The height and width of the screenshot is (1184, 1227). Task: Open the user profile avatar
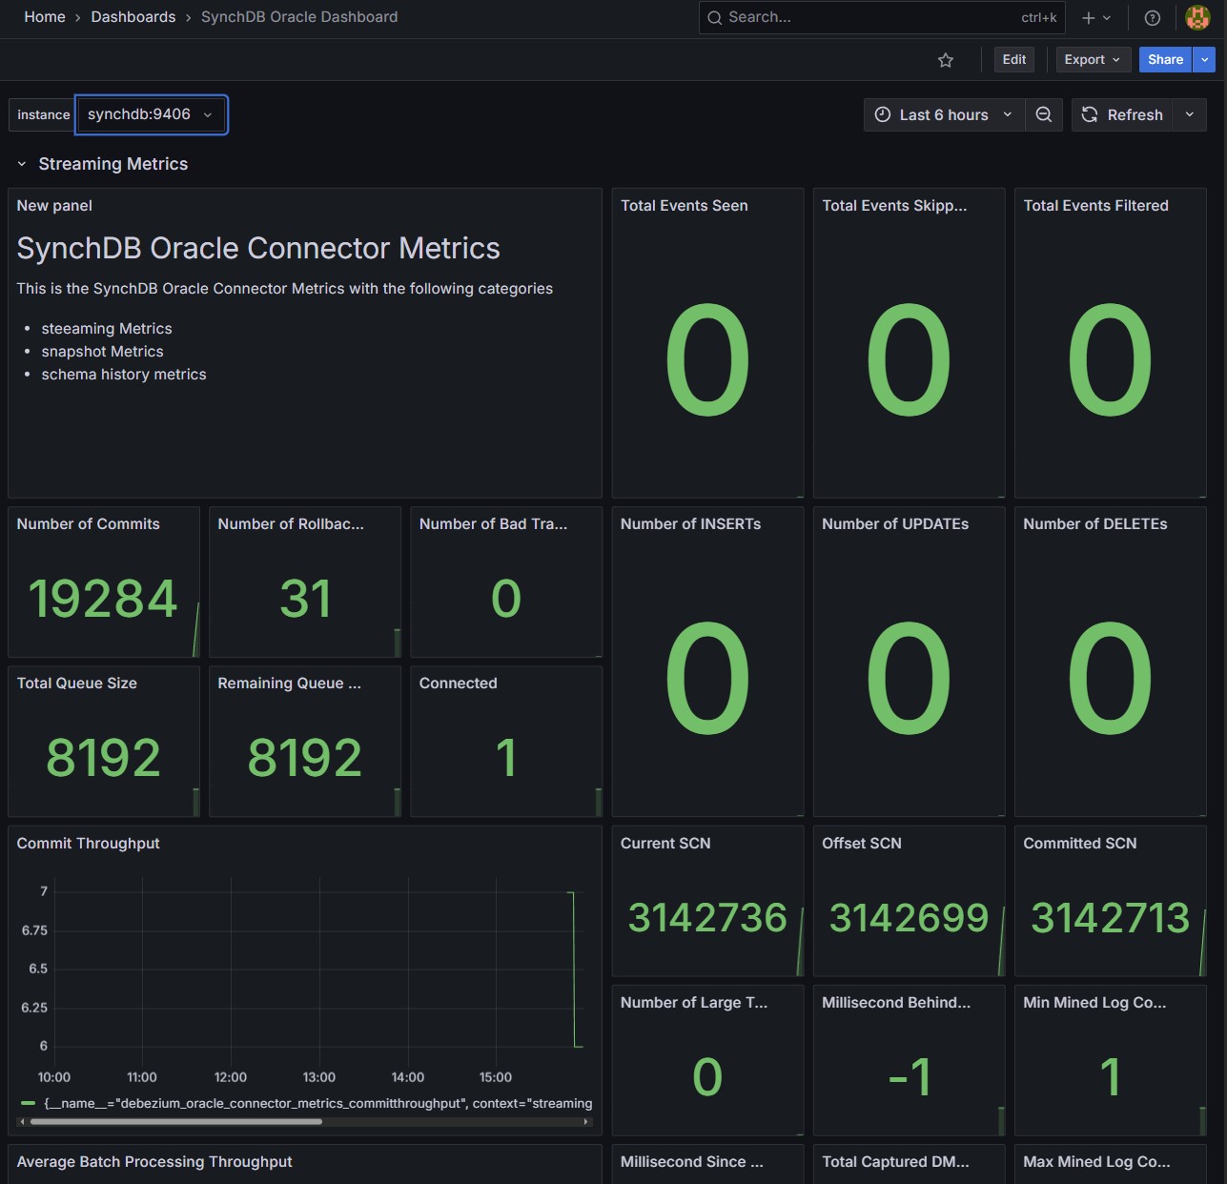(1196, 17)
